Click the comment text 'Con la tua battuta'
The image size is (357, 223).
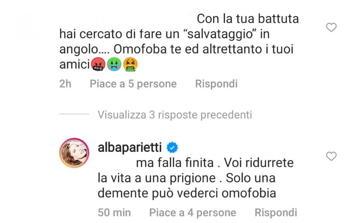pyautogui.click(x=248, y=19)
